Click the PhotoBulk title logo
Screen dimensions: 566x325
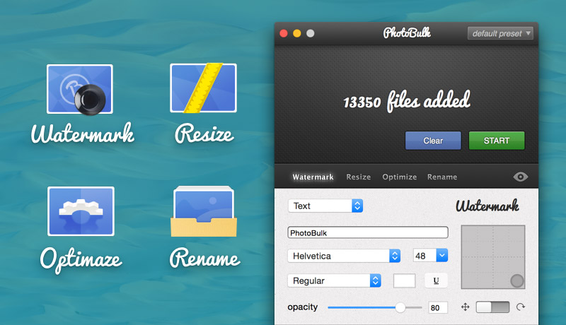click(x=407, y=33)
